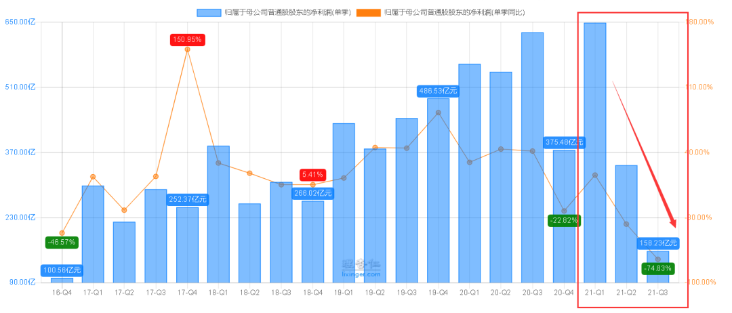This screenshot has width=732, height=313.
Task: Click the 266.02亿元 value label
Action: pos(312,192)
